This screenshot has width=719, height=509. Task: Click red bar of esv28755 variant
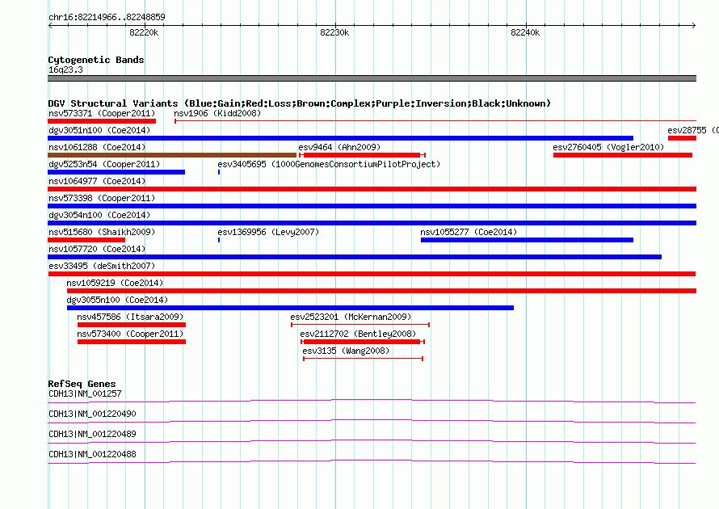coord(683,138)
